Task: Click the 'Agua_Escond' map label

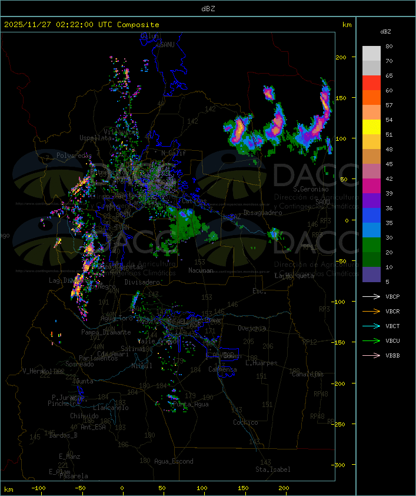Action: [174, 461]
